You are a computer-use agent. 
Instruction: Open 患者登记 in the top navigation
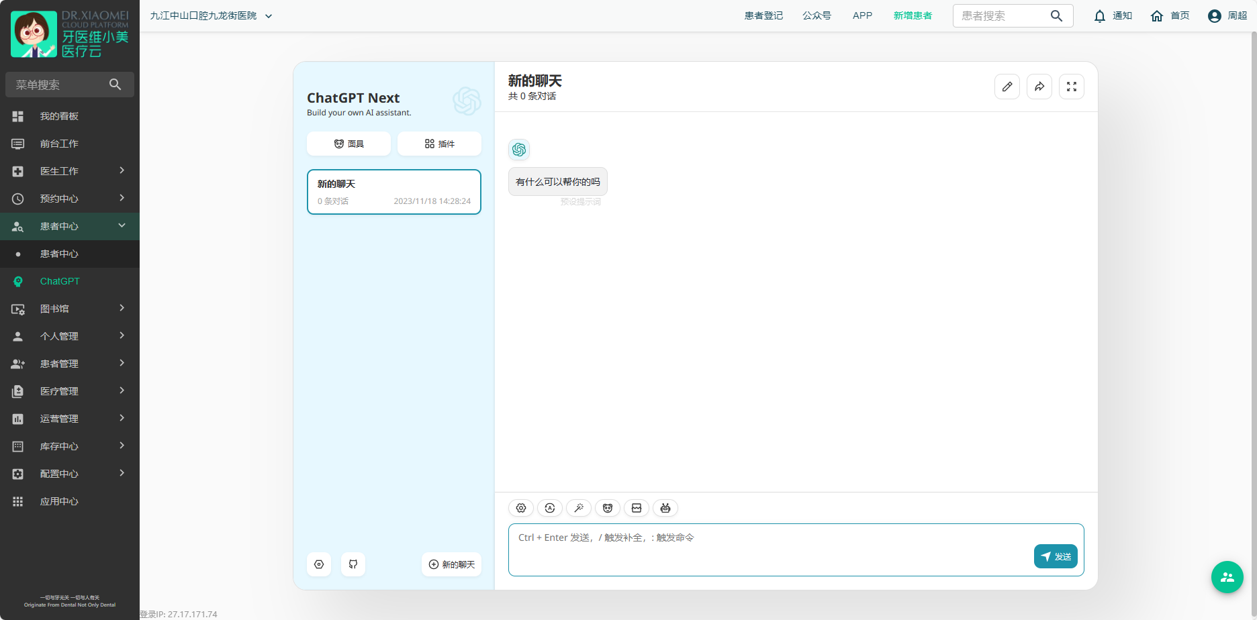(763, 16)
